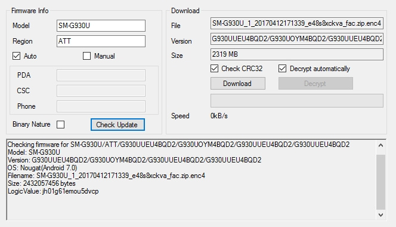
Task: Click inside the PDA text field
Action: 101,75
